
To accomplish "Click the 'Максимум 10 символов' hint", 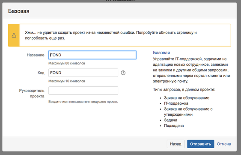I will coord(67,81).
